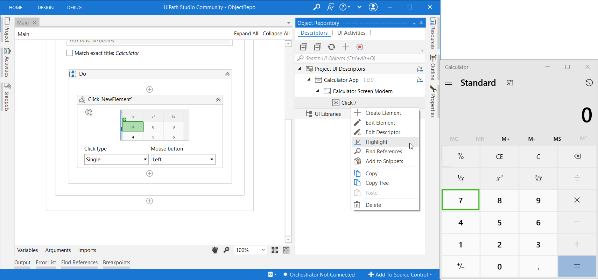598x280 pixels.
Task: Click the expand all icon in Object Repository
Action: (303, 47)
